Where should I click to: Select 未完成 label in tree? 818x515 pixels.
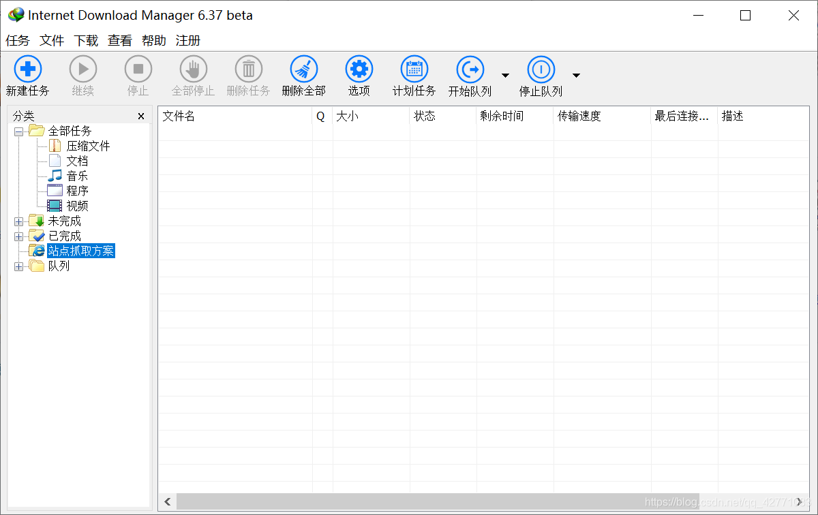pyautogui.click(x=64, y=221)
